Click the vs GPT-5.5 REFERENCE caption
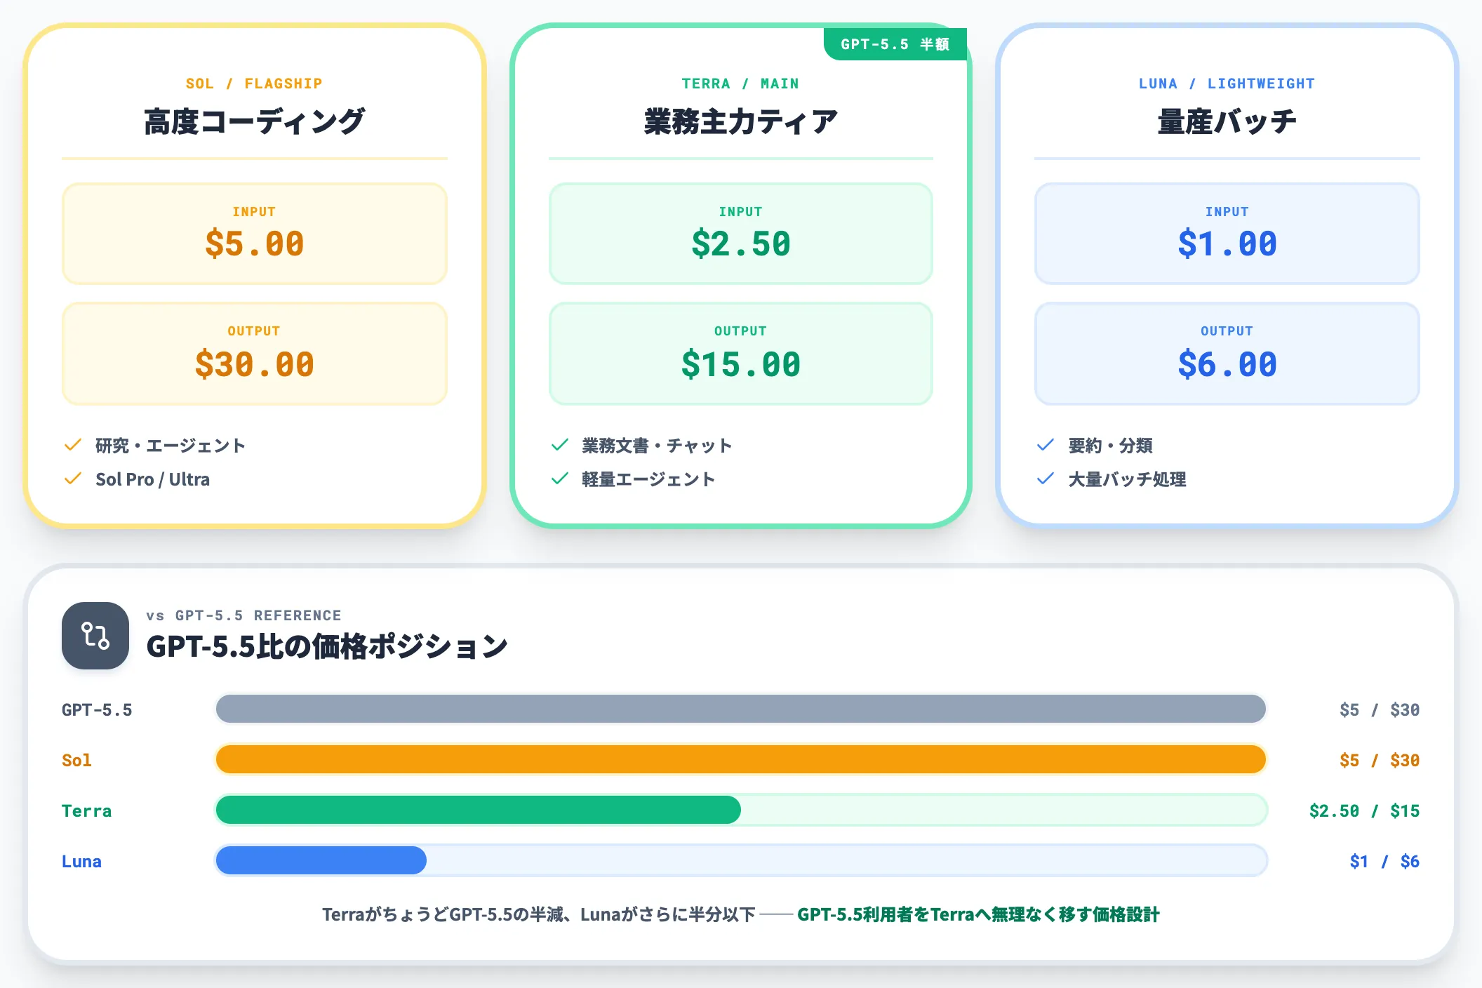 tap(243, 615)
